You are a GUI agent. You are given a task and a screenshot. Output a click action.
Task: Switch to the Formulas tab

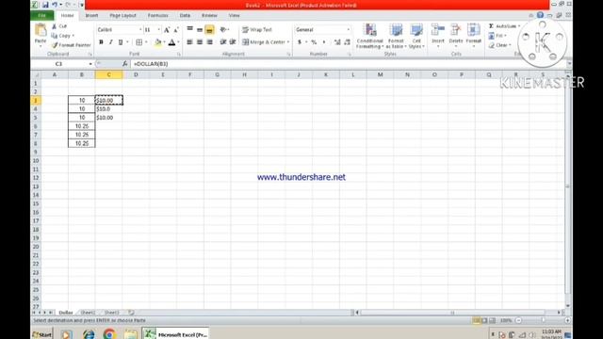(157, 15)
